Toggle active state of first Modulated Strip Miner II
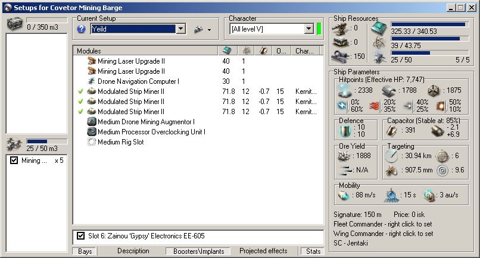This screenshot has width=480, height=258. (80, 91)
